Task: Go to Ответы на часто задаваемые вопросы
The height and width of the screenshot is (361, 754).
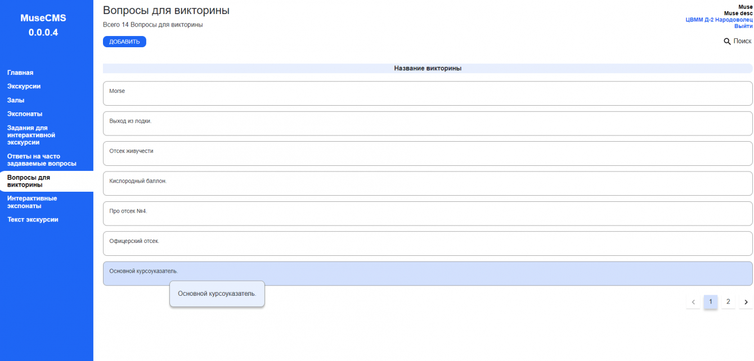Action: tap(42, 160)
